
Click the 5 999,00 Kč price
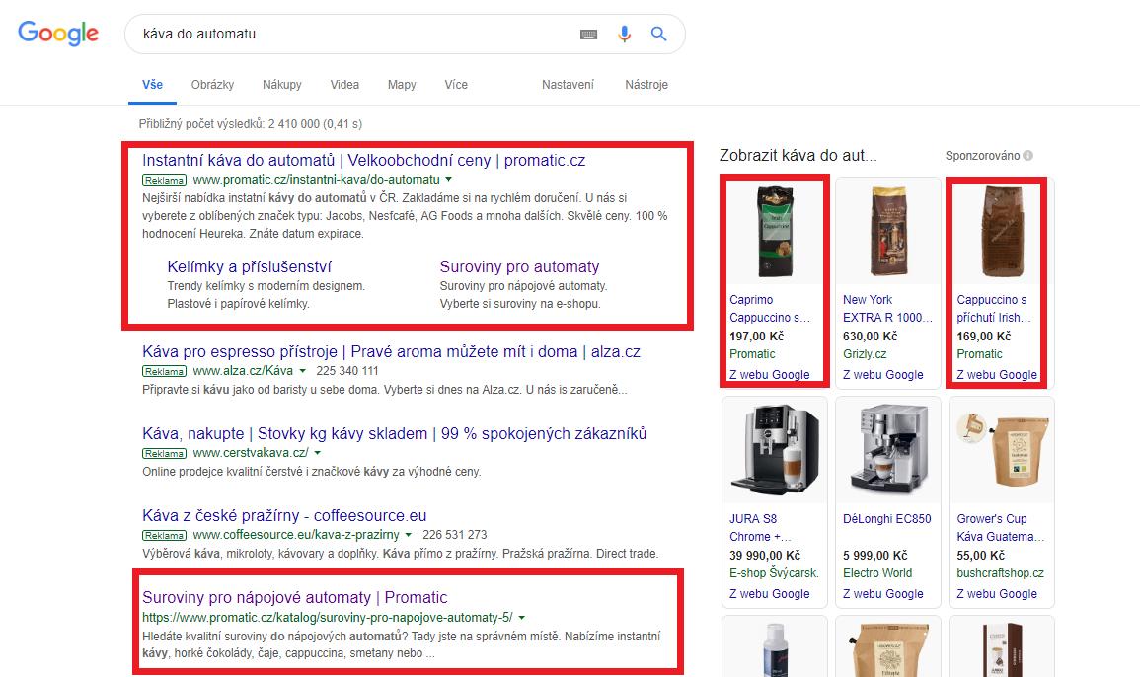(875, 555)
